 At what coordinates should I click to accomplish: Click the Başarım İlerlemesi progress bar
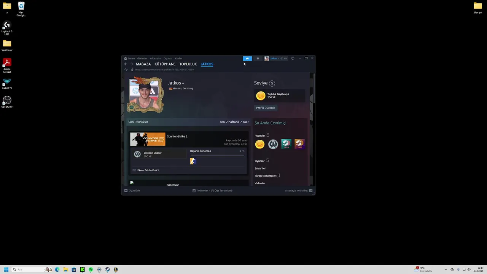[217, 155]
